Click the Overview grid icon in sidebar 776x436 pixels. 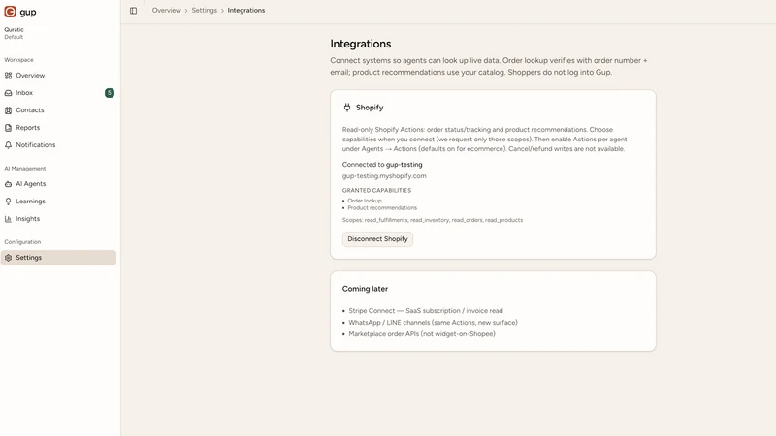point(8,76)
